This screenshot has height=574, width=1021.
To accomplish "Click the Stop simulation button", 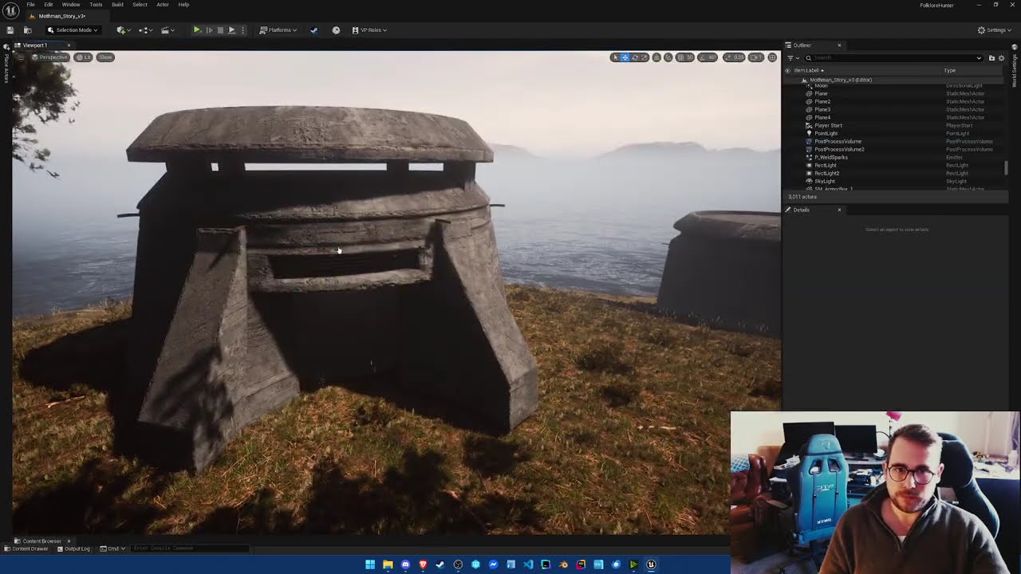I will 220,30.
